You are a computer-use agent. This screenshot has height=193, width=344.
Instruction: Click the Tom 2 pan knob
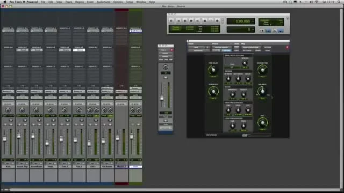pos(78,110)
